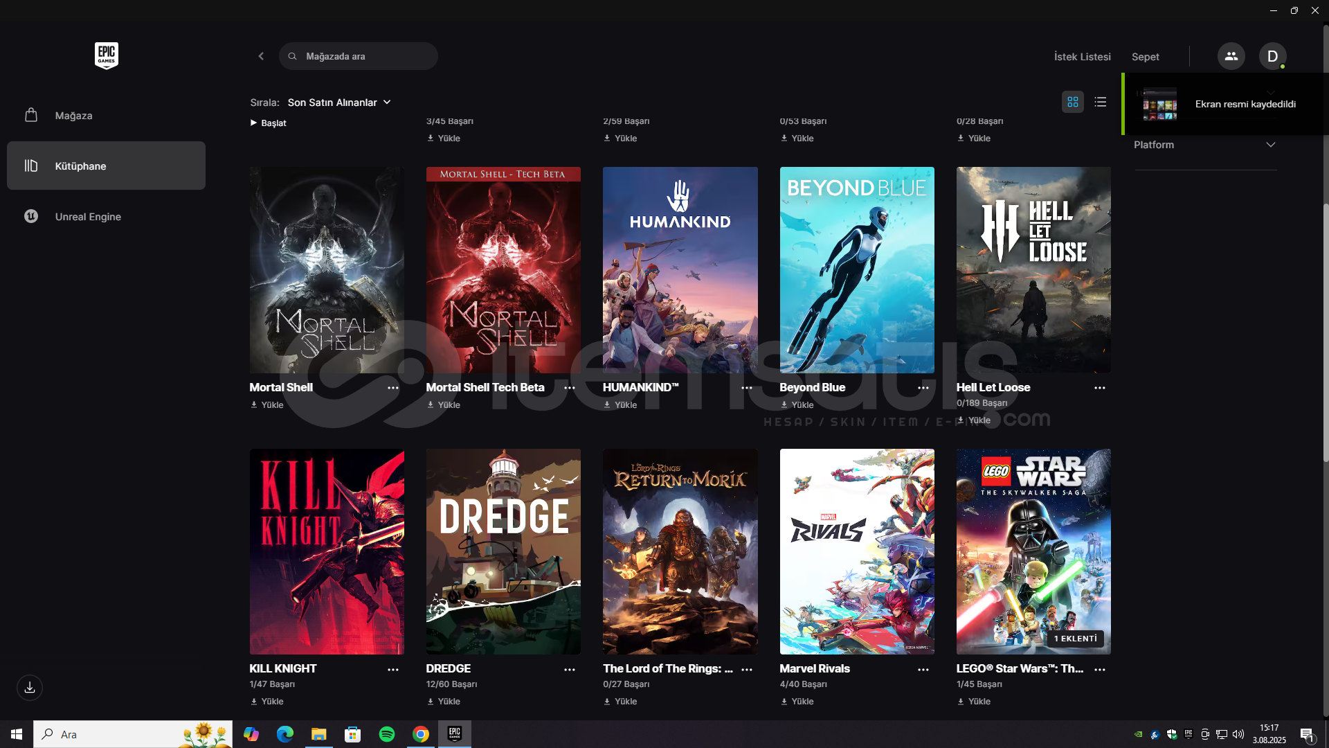Viewport: 1329px width, 748px height.
Task: Open Google Chrome from the taskbar
Action: coord(420,734)
